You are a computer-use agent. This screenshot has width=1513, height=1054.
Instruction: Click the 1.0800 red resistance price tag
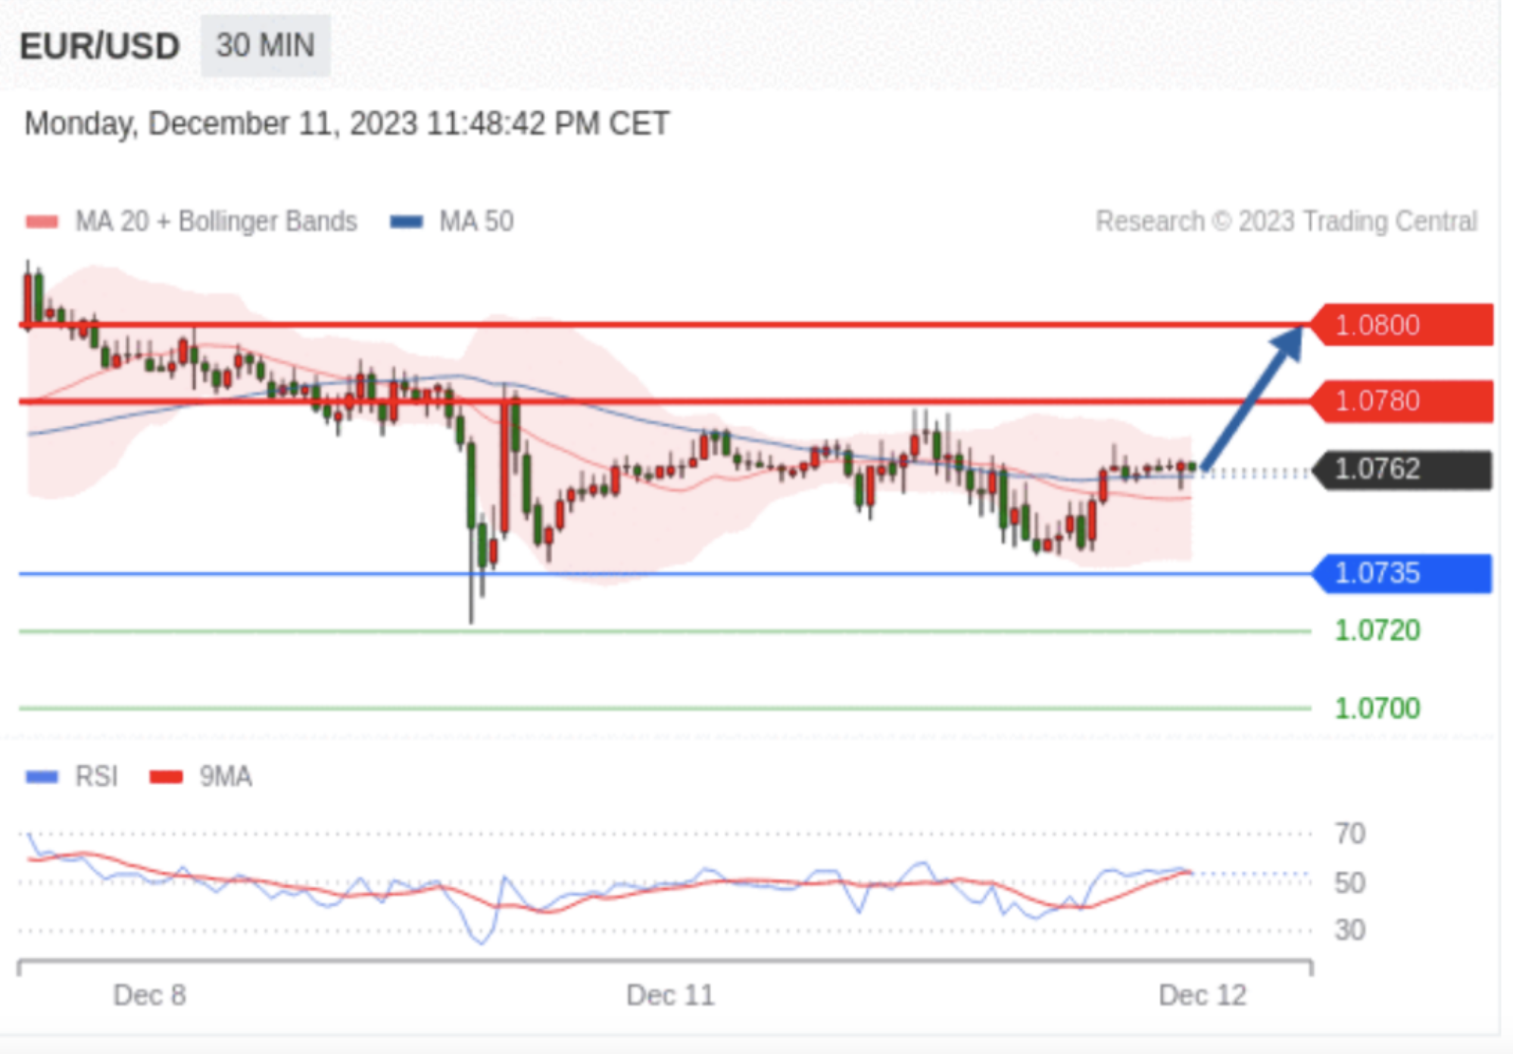[x=1402, y=325]
